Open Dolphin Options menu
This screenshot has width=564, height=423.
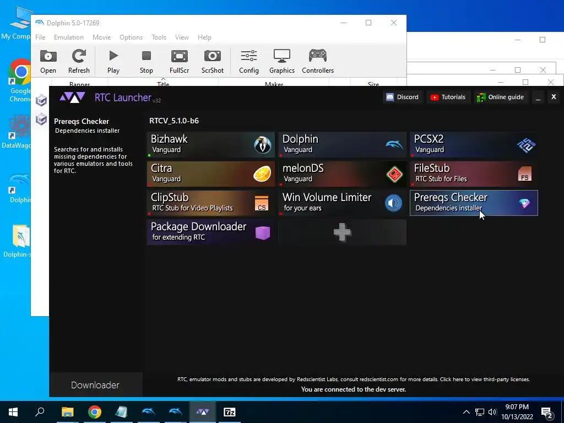pos(131,37)
